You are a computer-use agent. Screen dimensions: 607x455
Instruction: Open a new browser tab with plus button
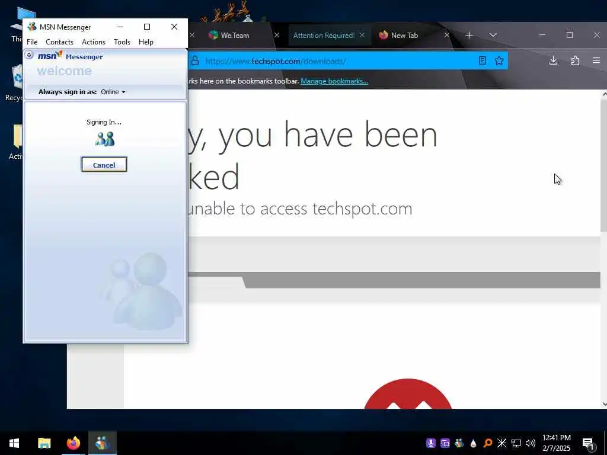click(469, 35)
